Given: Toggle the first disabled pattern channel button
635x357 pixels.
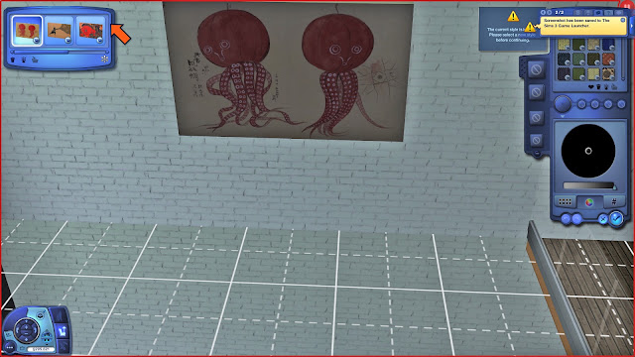Looking at the screenshot, I should [536, 69].
